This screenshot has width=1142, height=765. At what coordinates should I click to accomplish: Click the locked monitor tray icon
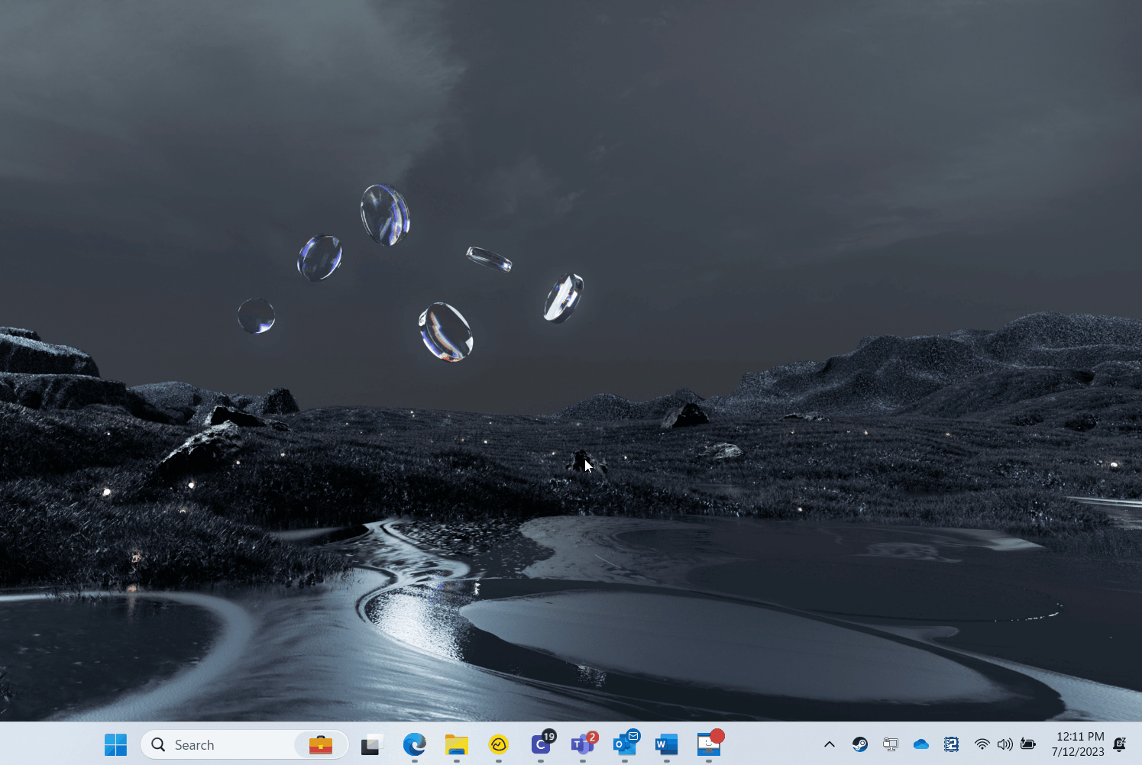(x=891, y=744)
